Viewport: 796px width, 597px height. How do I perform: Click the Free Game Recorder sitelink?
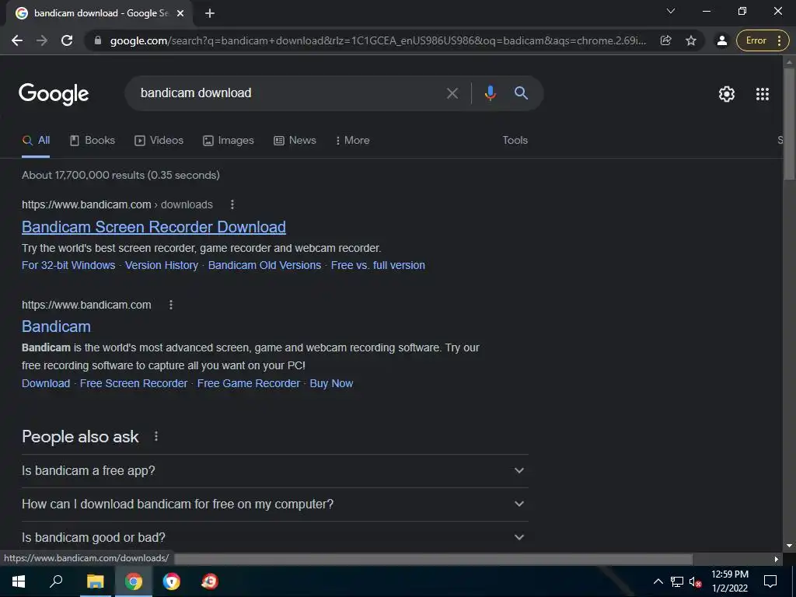coord(248,383)
